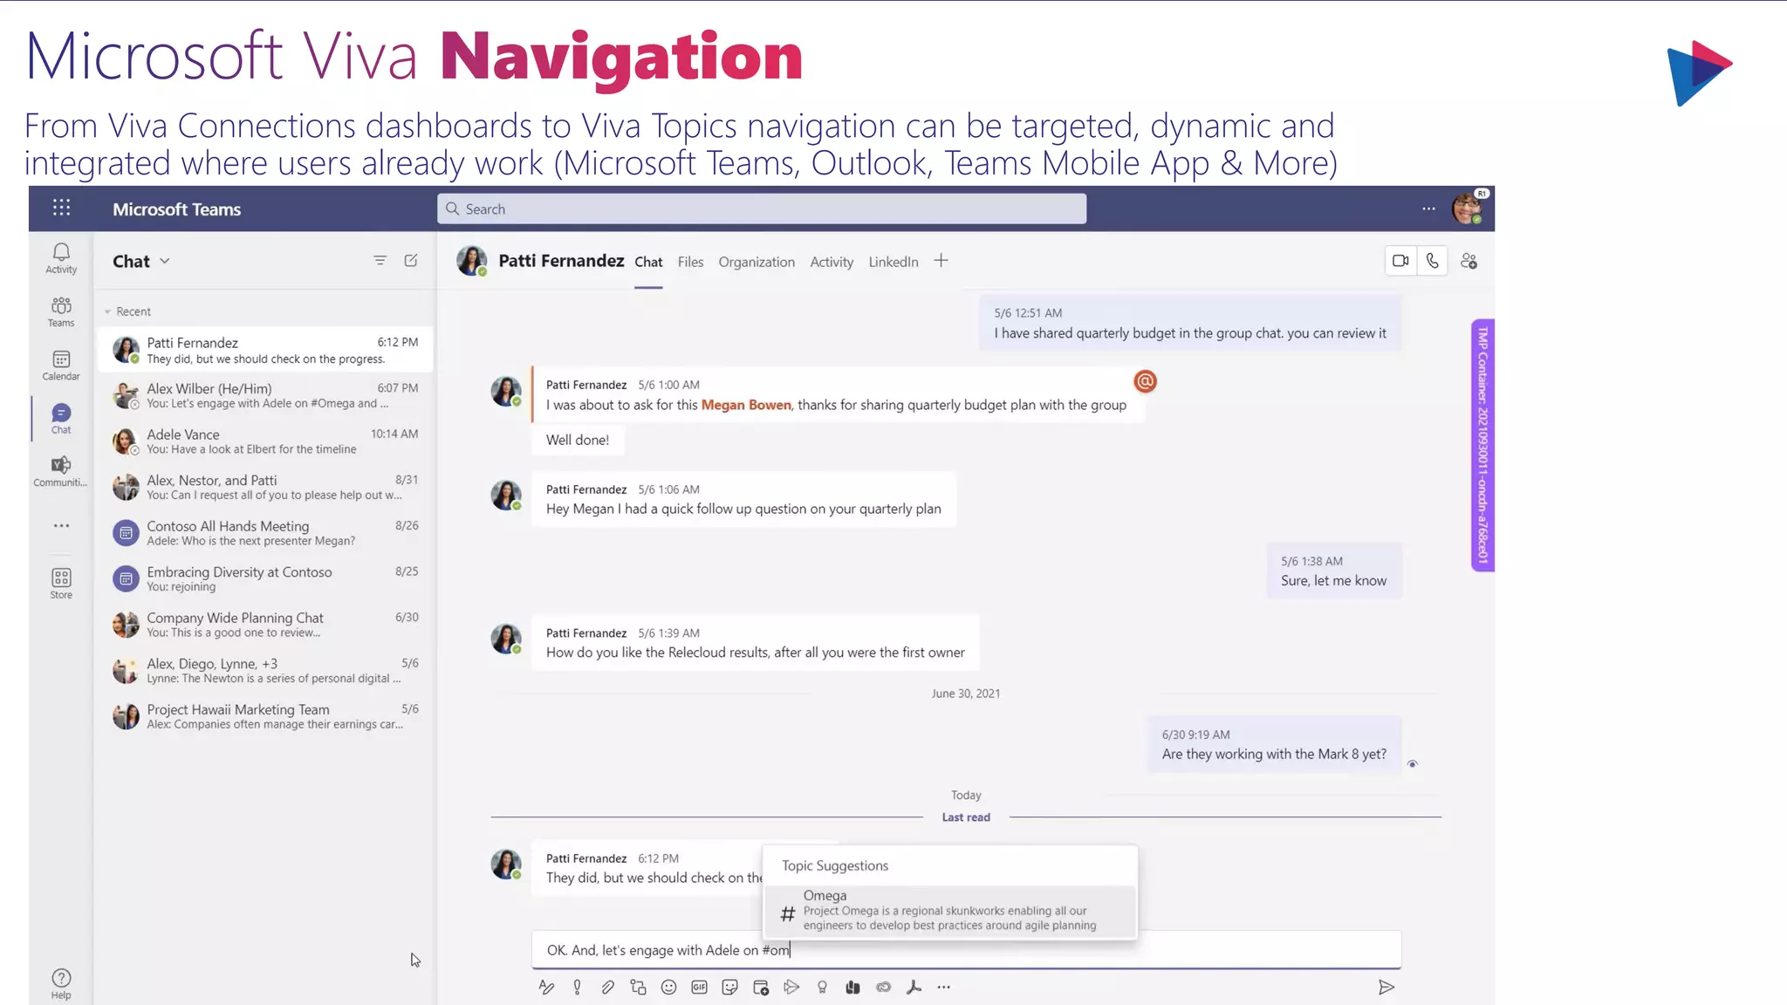Open the Approvals icon in compose toolbar
Image resolution: width=1787 pixels, height=1005 pixels.
point(852,987)
